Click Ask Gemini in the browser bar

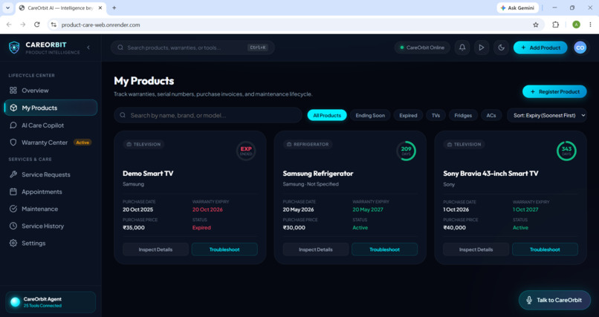click(518, 7)
